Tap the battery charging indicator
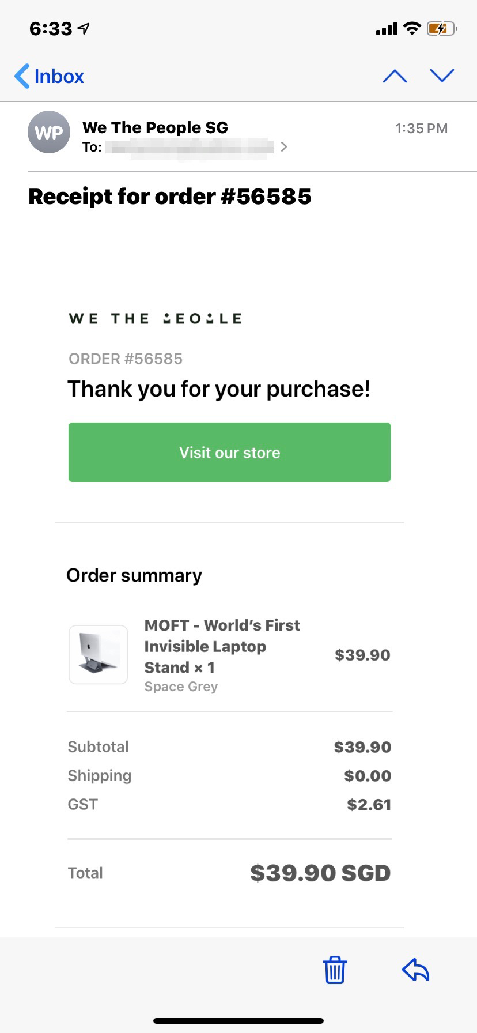This screenshot has height=1033, width=477. pyautogui.click(x=441, y=29)
